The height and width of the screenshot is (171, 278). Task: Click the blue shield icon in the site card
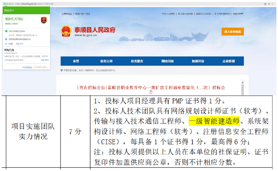[6, 39]
